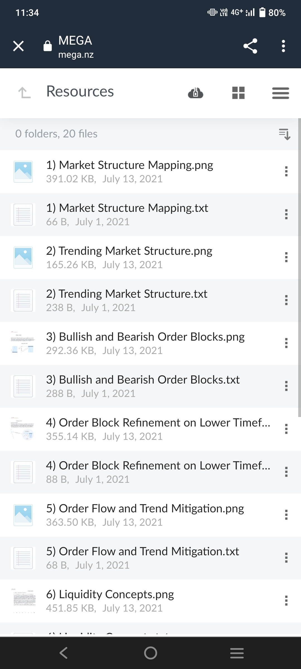This screenshot has height=669, width=301.
Task: Open the browser three-dot overflow menu
Action: click(283, 46)
